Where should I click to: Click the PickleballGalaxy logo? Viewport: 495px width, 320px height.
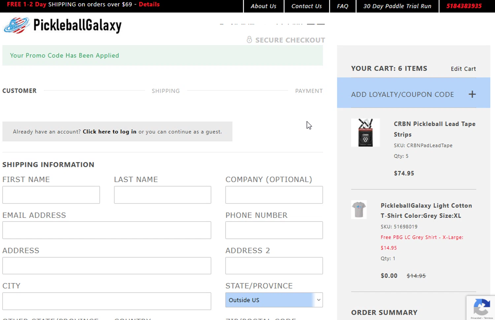click(x=62, y=25)
